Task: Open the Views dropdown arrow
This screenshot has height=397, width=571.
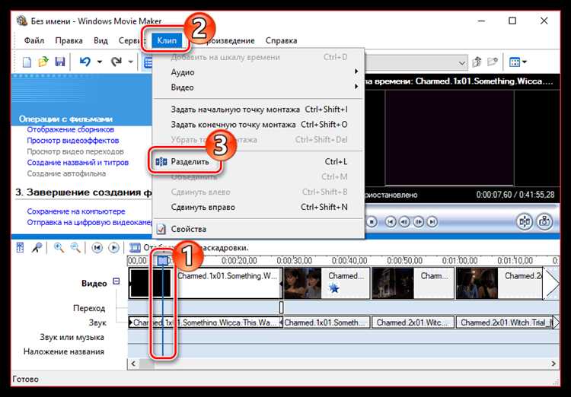Action: click(525, 62)
